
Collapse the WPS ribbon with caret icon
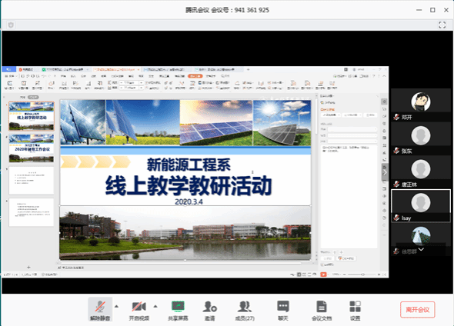coord(384,76)
